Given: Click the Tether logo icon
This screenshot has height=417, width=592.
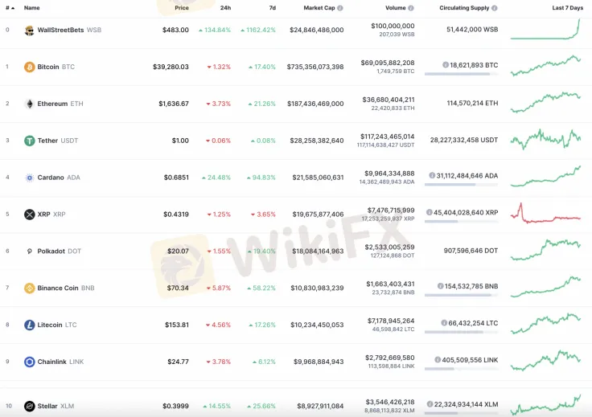Looking at the screenshot, I should click(x=30, y=141).
